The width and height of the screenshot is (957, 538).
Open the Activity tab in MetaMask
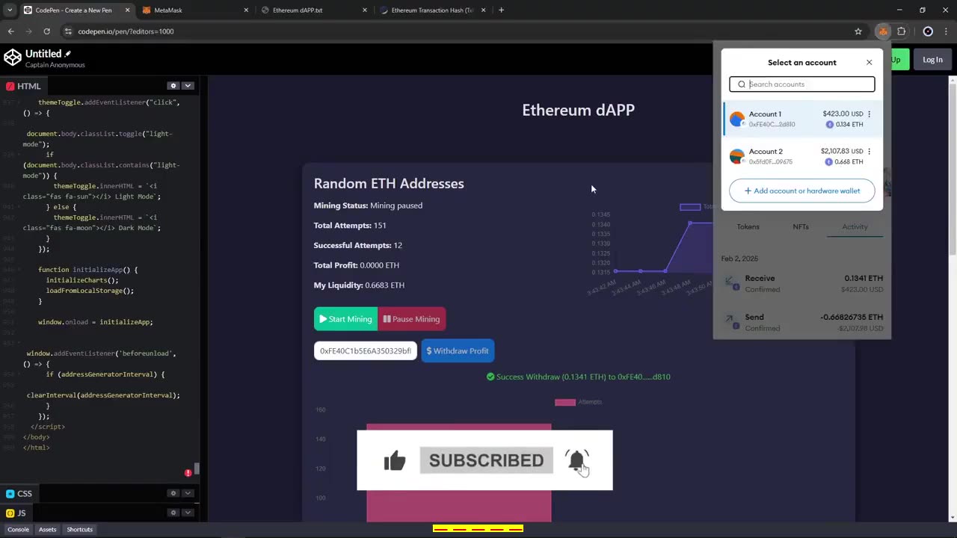pos(855,226)
